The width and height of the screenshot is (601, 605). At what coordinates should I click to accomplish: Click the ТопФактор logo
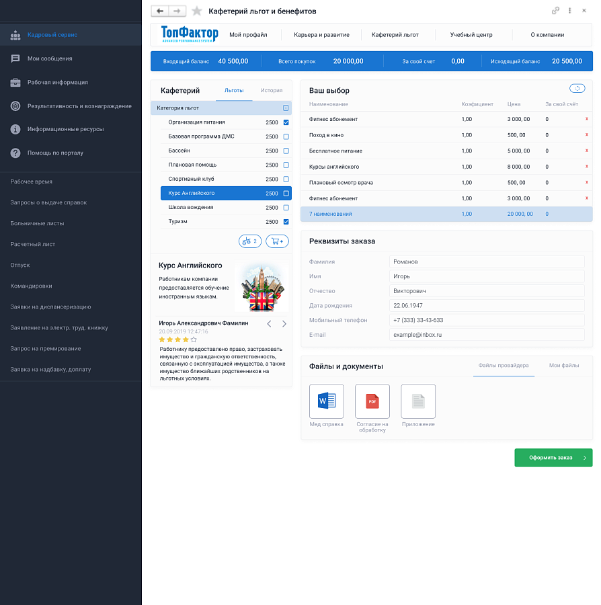click(190, 34)
